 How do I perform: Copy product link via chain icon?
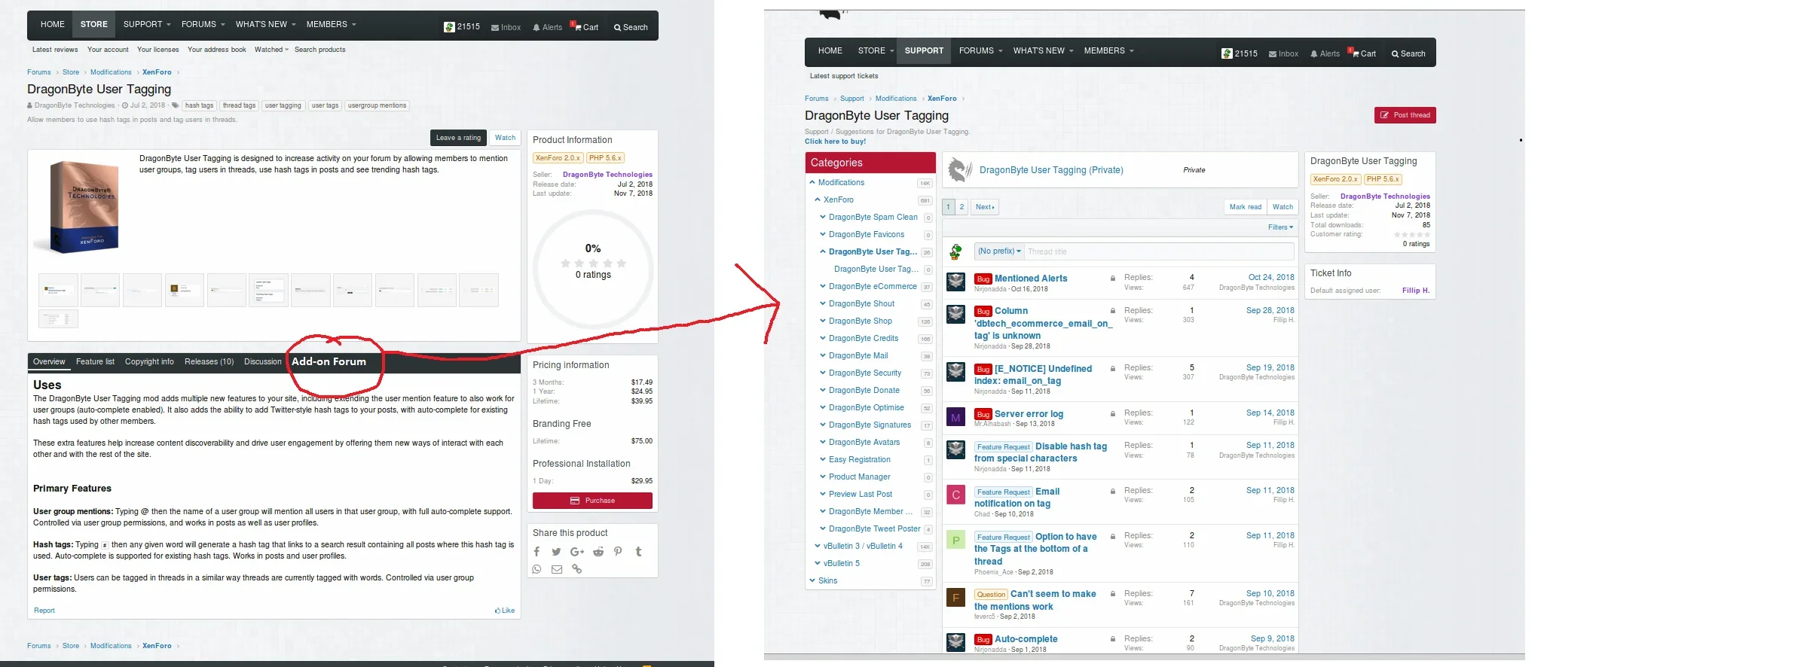577,569
